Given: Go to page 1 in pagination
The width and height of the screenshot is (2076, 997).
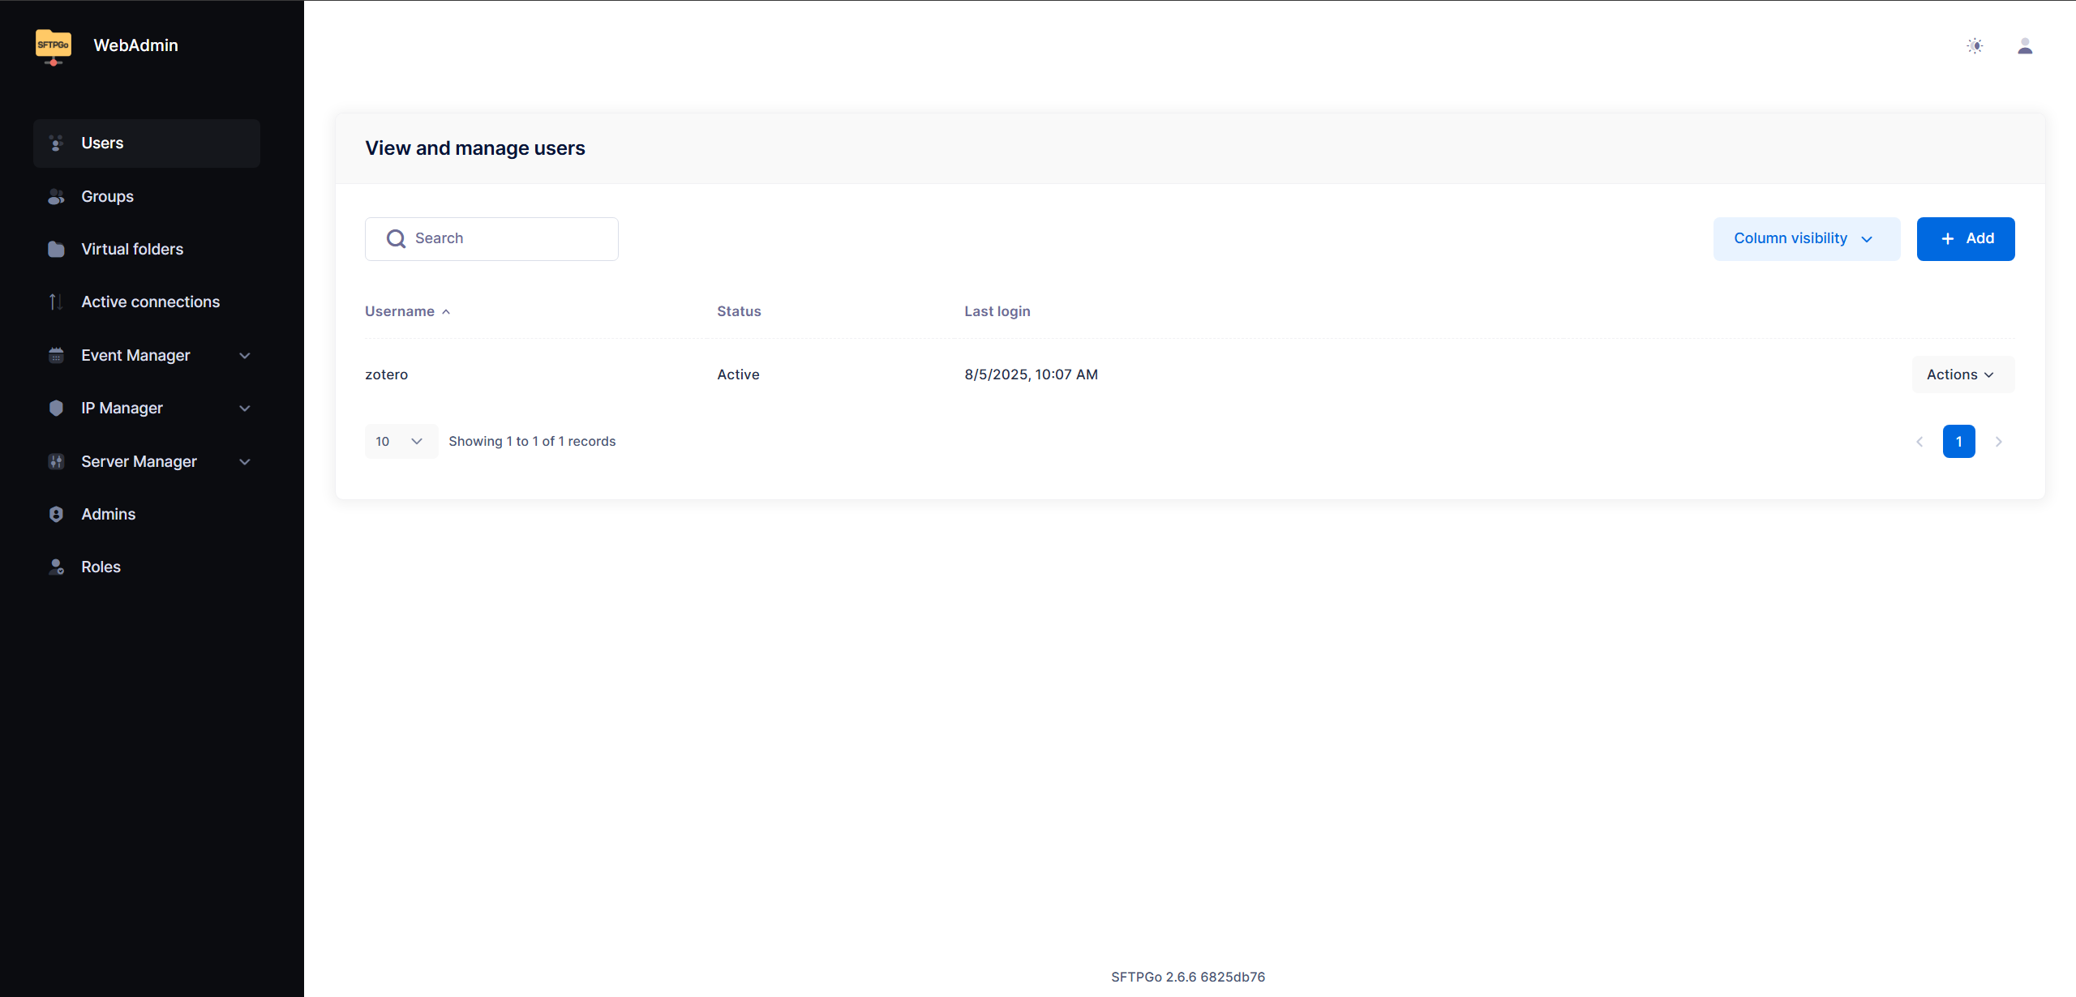Looking at the screenshot, I should tap(1958, 441).
